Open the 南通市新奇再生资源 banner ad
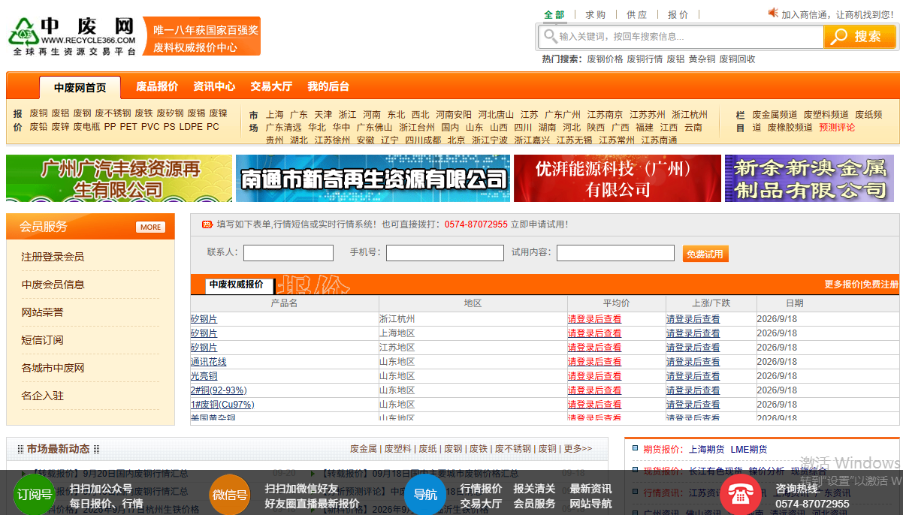 (373, 178)
